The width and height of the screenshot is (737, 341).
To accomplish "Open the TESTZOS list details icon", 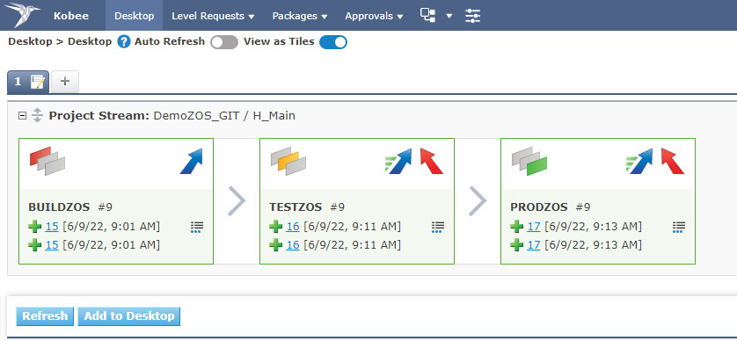I will coord(438,228).
